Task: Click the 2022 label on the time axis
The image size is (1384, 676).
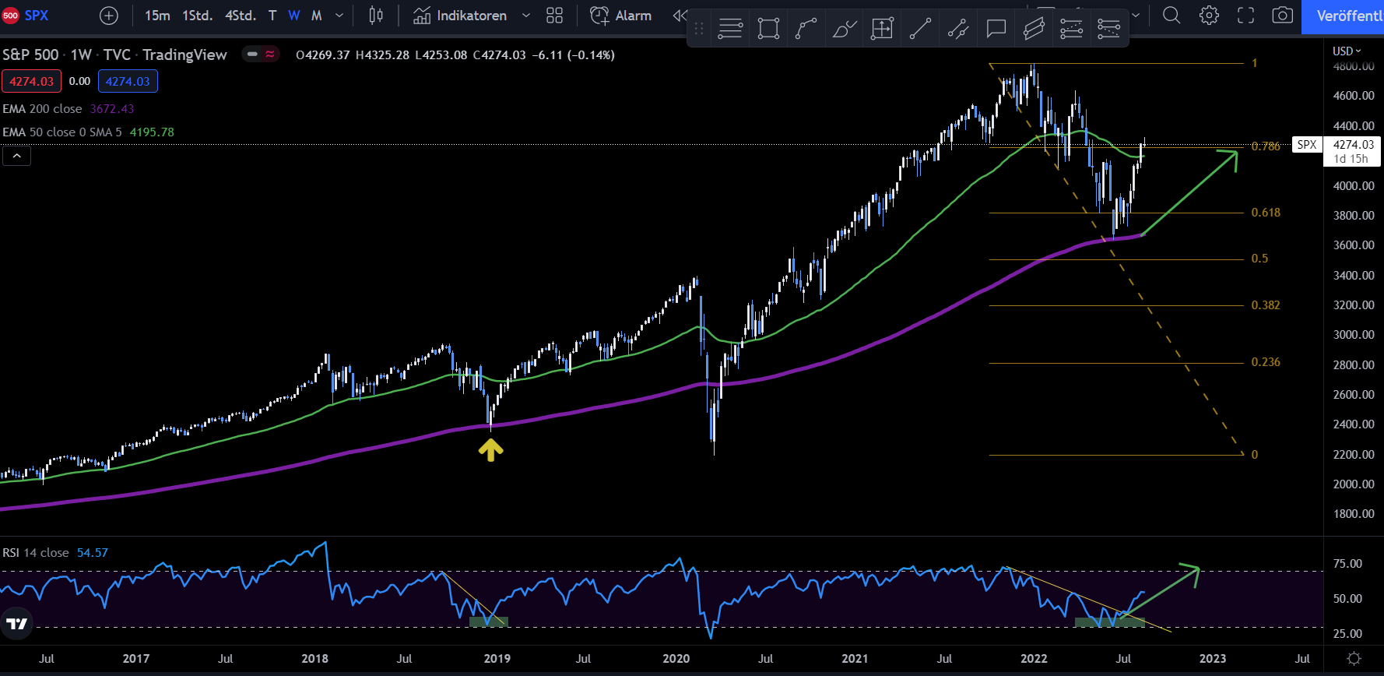Action: point(1034,659)
